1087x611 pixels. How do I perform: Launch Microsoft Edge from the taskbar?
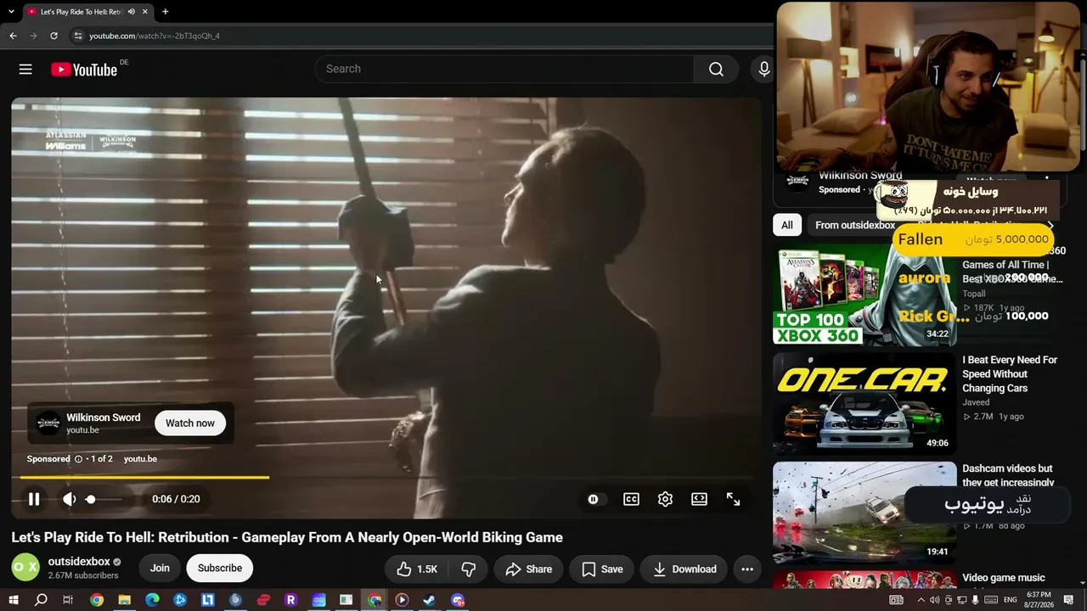click(152, 600)
